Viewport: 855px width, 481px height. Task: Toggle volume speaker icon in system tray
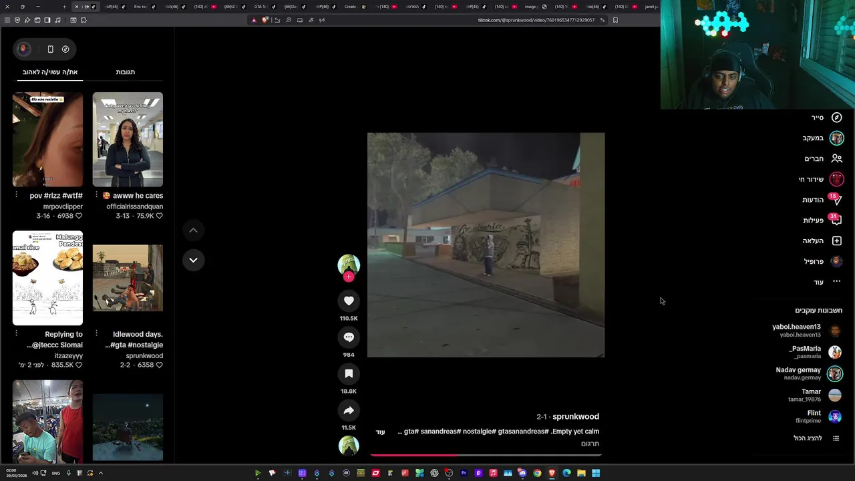[35, 473]
